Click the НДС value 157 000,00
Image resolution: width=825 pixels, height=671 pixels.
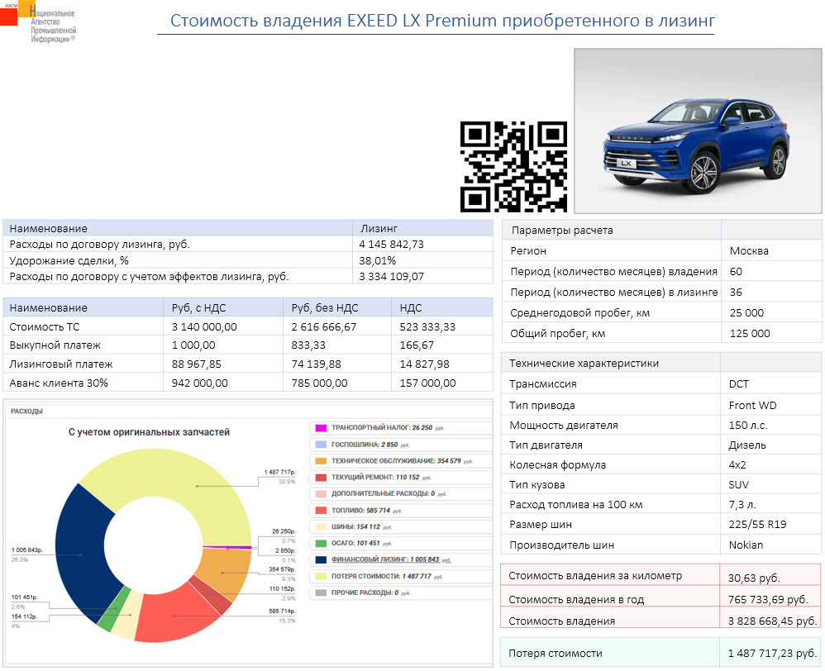coord(427,383)
